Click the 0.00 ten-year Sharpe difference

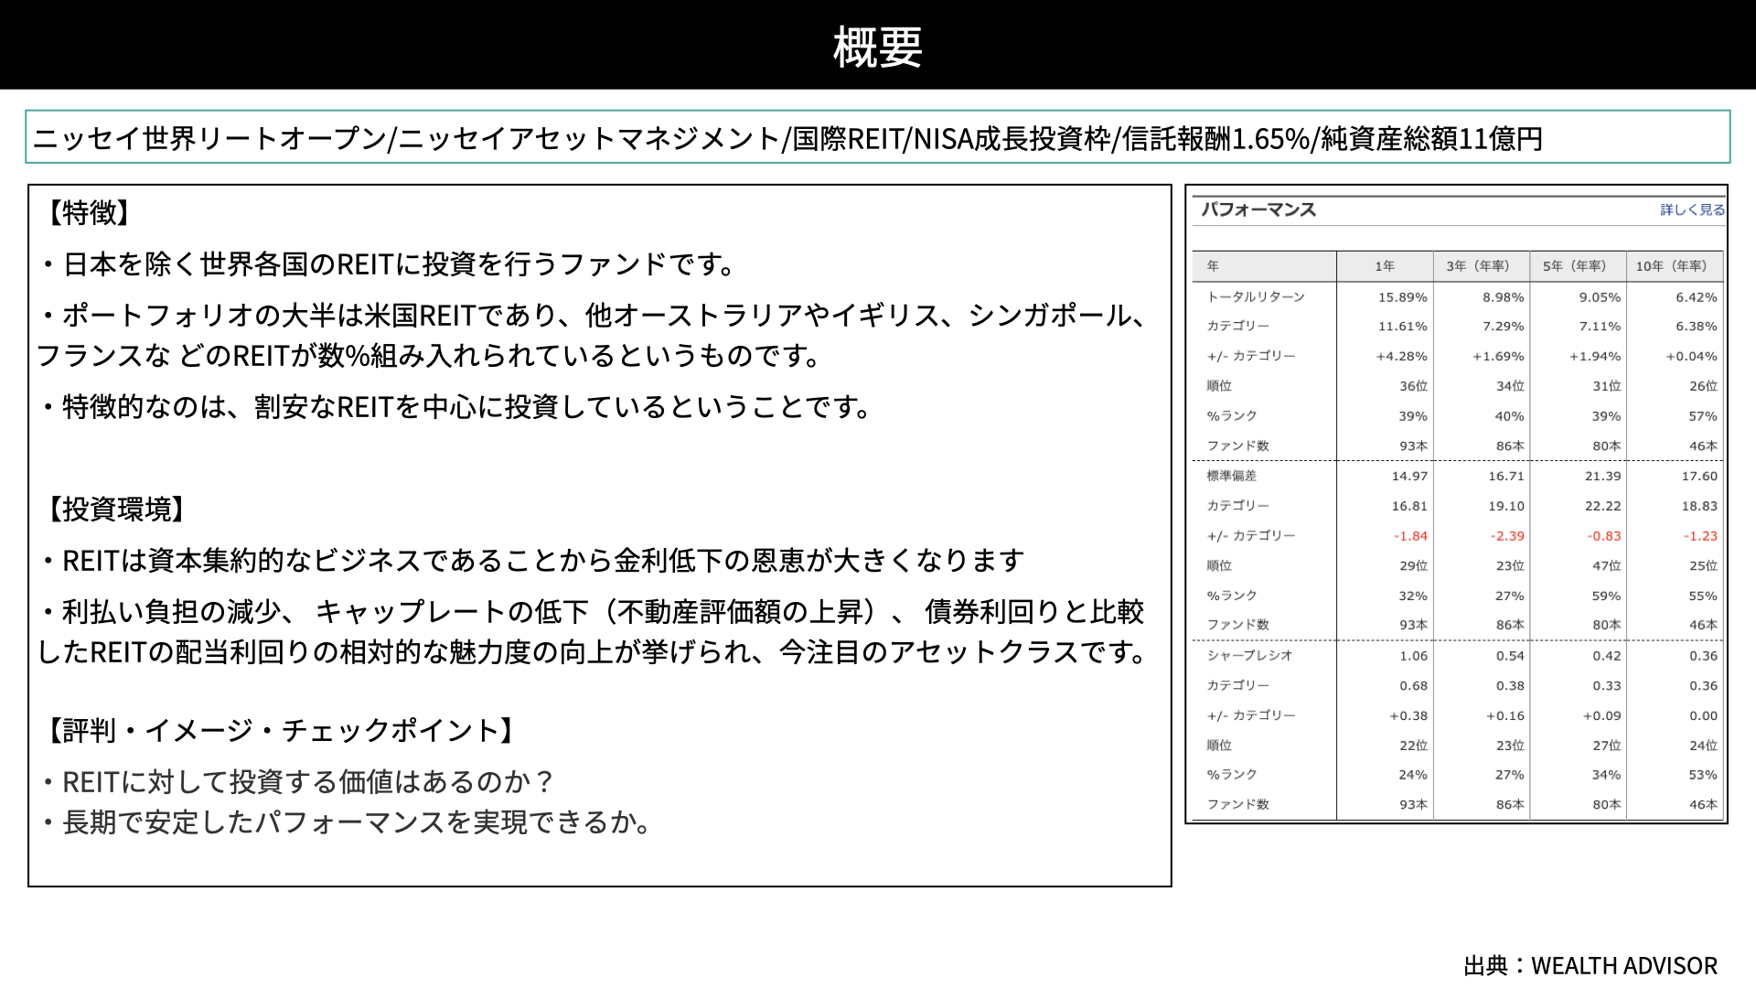tap(1704, 715)
